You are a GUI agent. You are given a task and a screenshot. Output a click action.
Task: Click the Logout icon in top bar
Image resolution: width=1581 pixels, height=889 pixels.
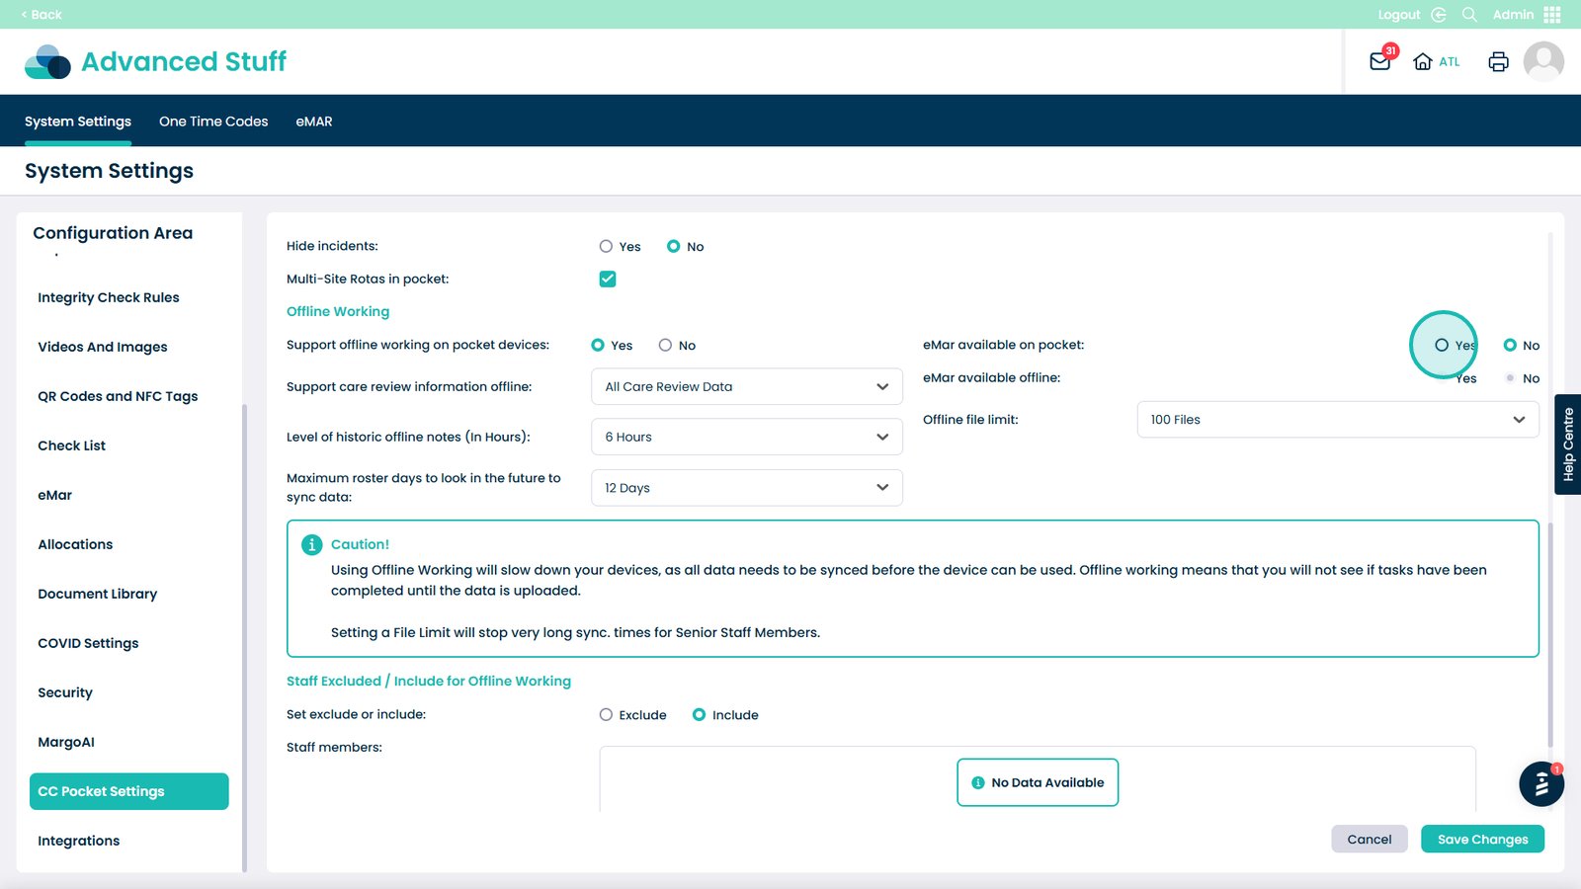(x=1439, y=15)
